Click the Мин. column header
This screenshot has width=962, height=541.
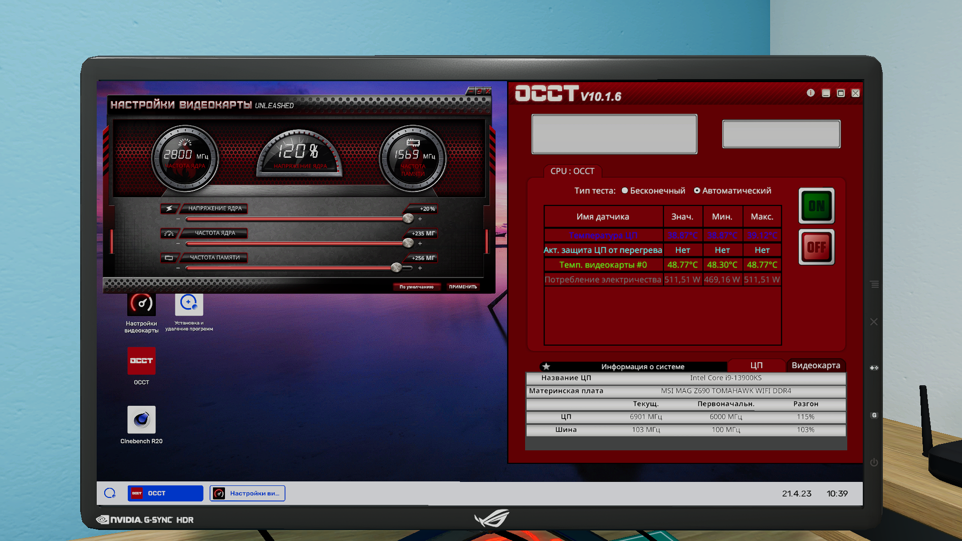[x=722, y=217]
